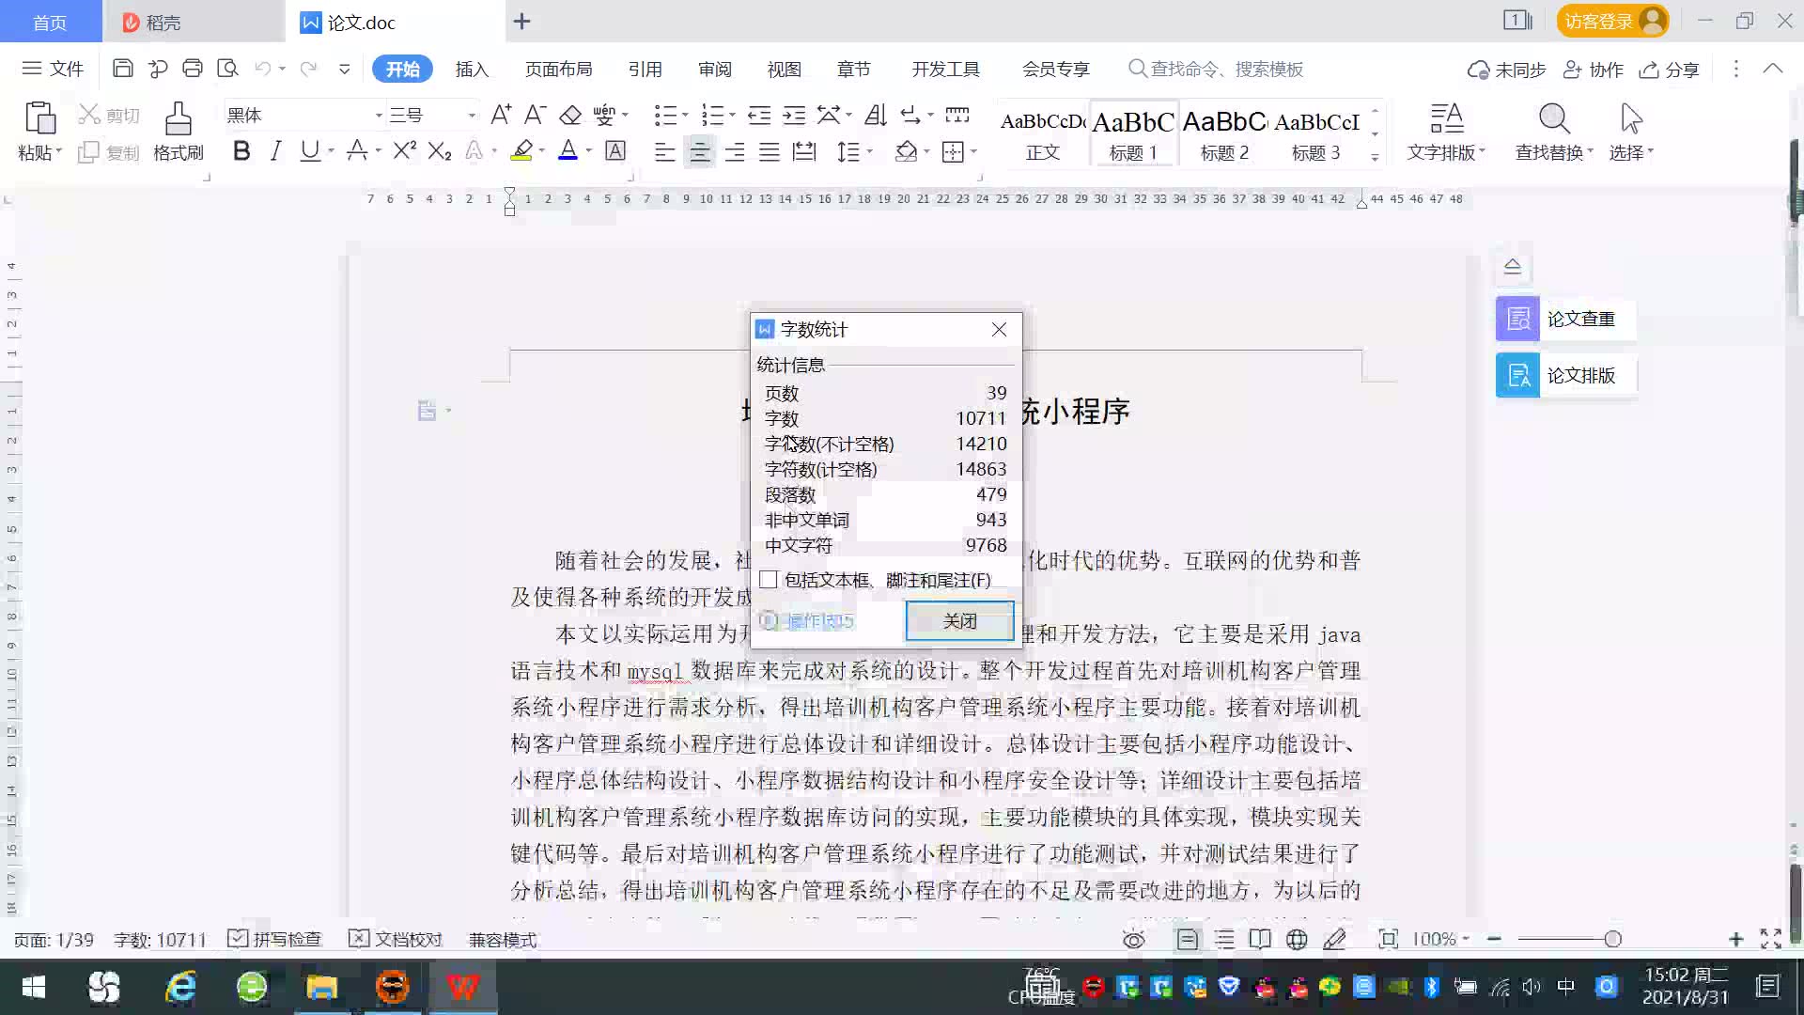Image resolution: width=1804 pixels, height=1015 pixels.
Task: Open the font size dropdown 三号
Action: point(472,115)
